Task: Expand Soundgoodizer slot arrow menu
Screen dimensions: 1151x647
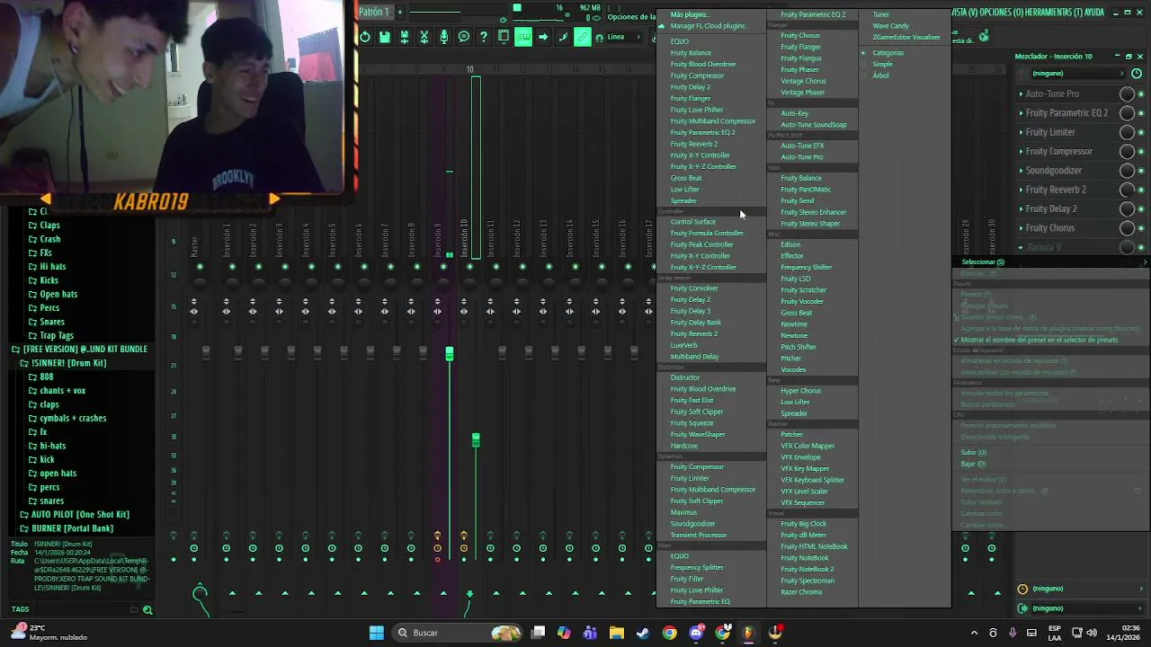Action: click(x=1021, y=171)
